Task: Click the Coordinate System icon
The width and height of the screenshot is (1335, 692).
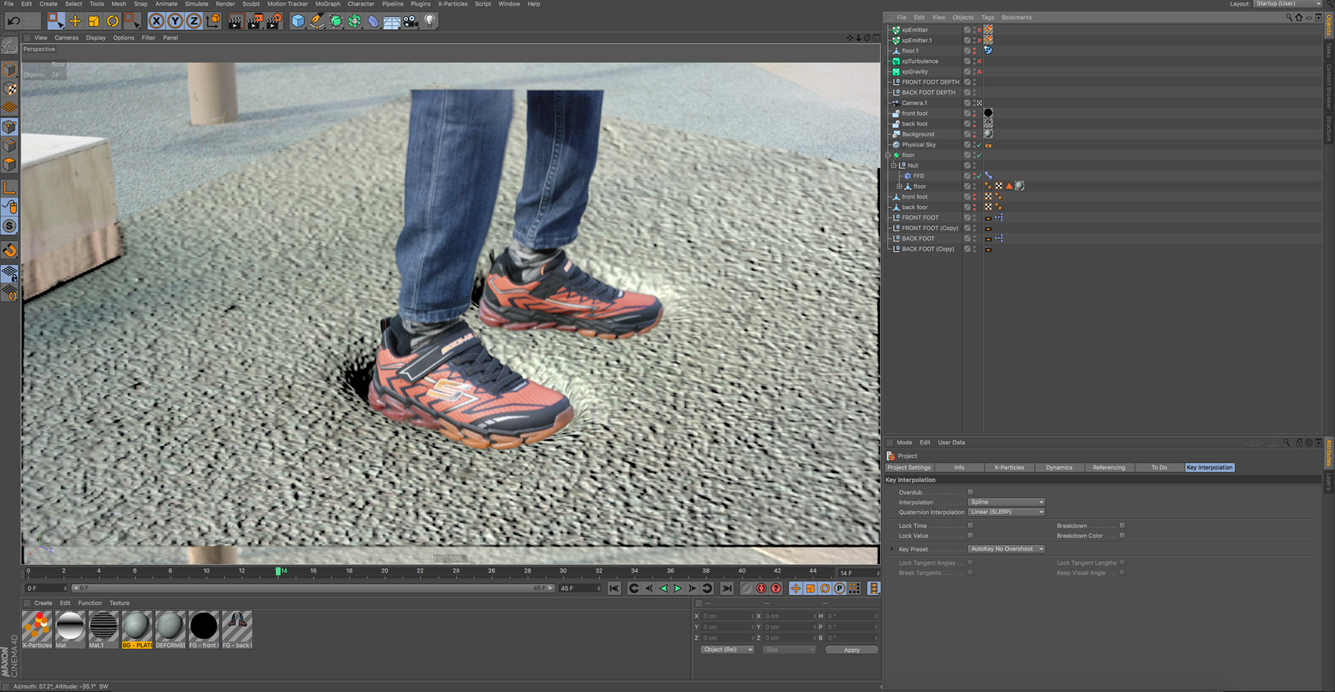Action: (213, 21)
